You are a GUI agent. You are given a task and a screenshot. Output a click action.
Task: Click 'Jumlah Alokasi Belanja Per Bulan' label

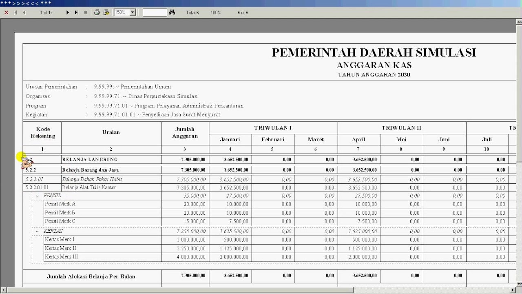[x=91, y=276]
